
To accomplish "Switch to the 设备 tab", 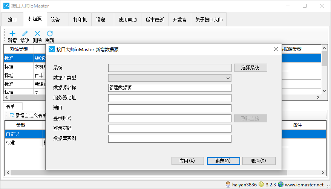I will pyautogui.click(x=55, y=20).
